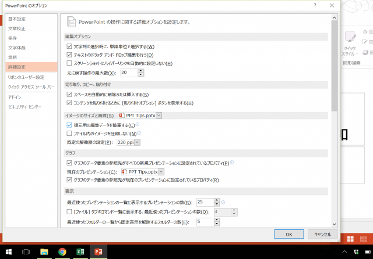This screenshot has width=373, height=259.
Task: Click the 元に戻す操作の最大数 input field
Action: point(128,73)
